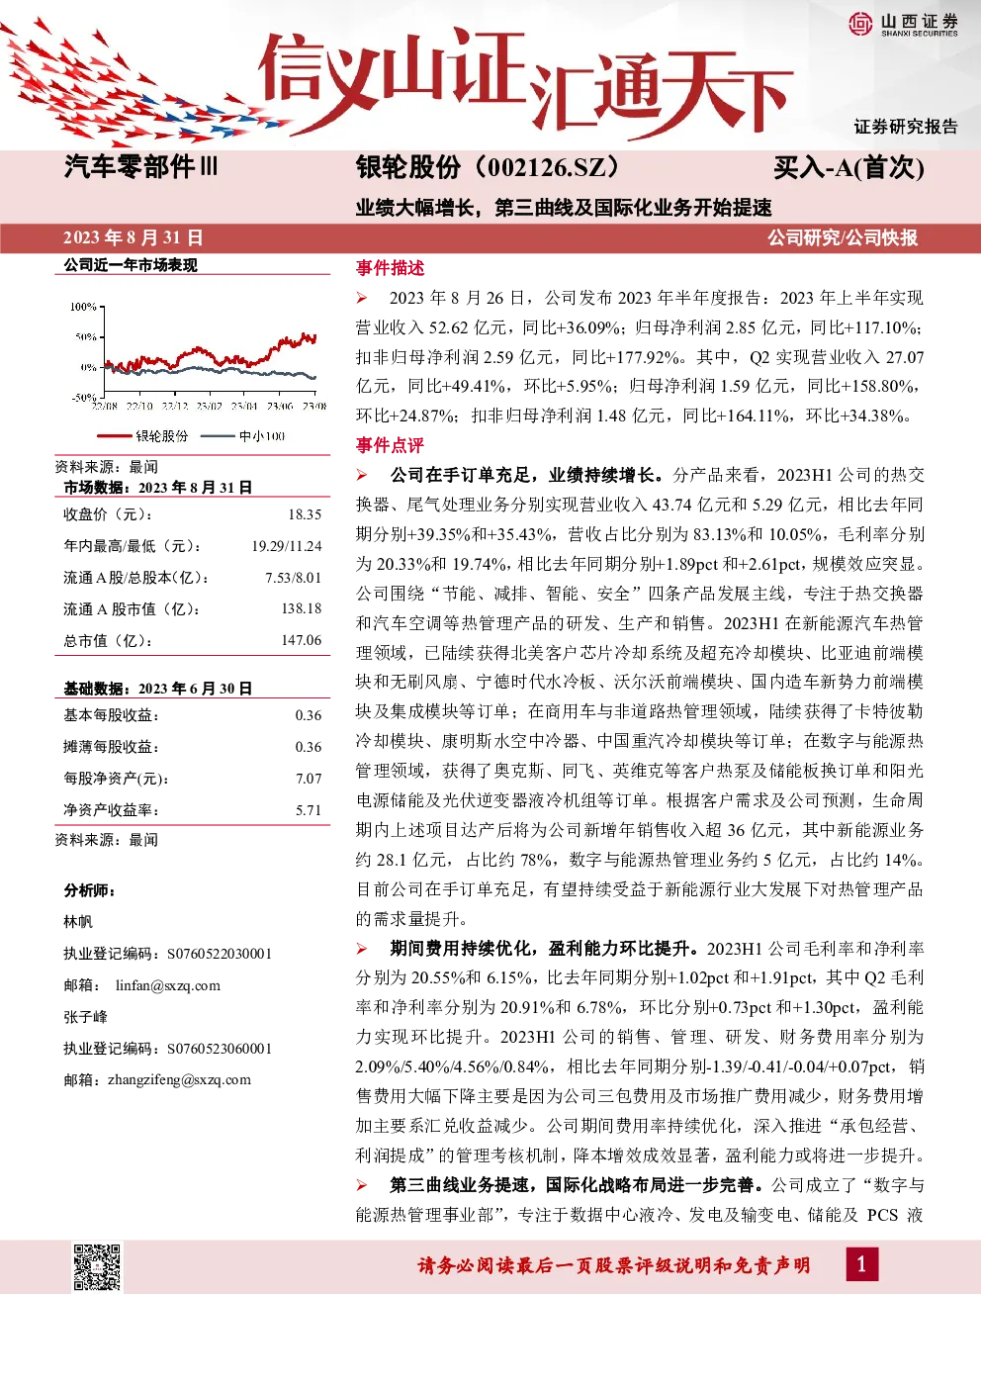This screenshot has height=1388, width=981.
Task: Click the 事件描述 heading
Action: [x=390, y=267]
